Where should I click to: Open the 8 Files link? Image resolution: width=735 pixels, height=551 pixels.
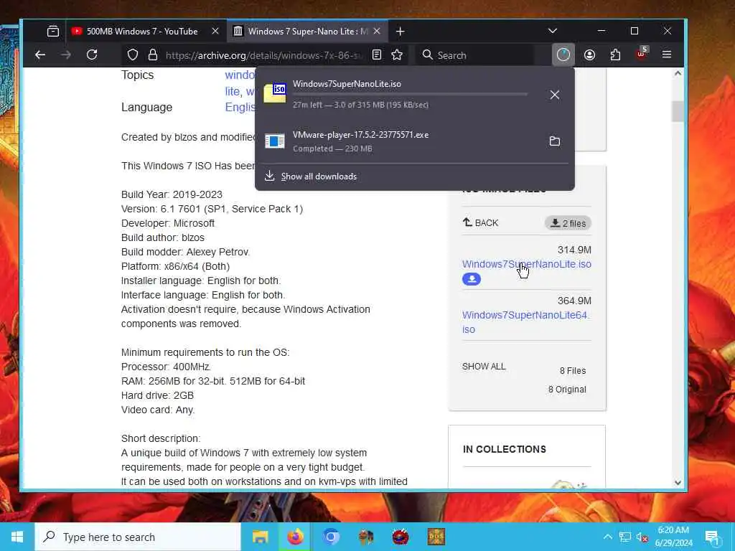(572, 371)
